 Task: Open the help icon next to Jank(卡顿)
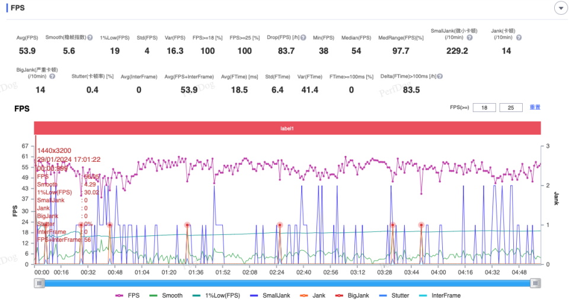click(x=519, y=37)
